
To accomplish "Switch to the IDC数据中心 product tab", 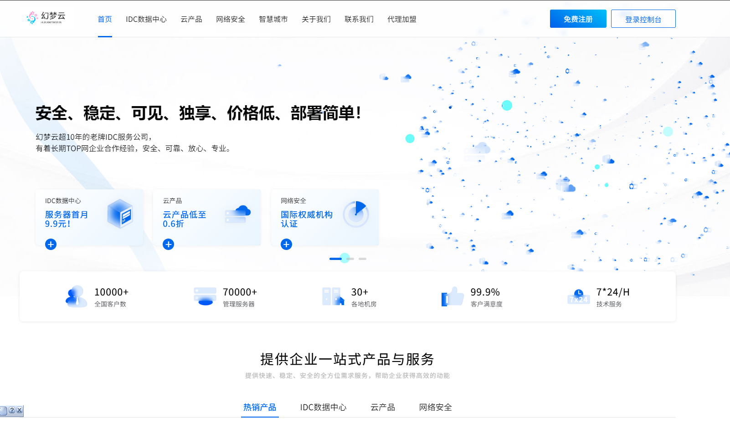I will pyautogui.click(x=324, y=407).
